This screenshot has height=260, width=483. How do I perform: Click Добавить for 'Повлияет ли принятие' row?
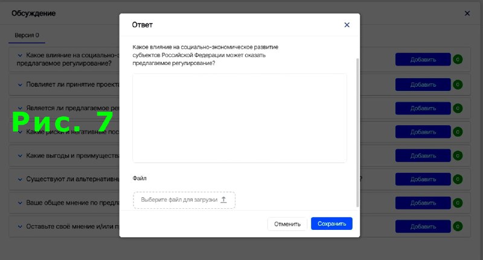[423, 85]
